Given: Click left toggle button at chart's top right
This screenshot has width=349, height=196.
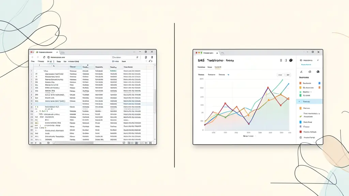Looking at the screenshot, I should tap(280, 75).
